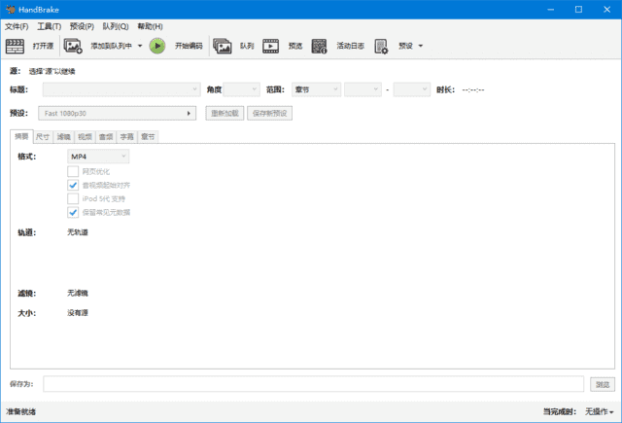Screen dimensions: 622x423
Task: Open the MP4 format dropdown
Action: (x=97, y=156)
